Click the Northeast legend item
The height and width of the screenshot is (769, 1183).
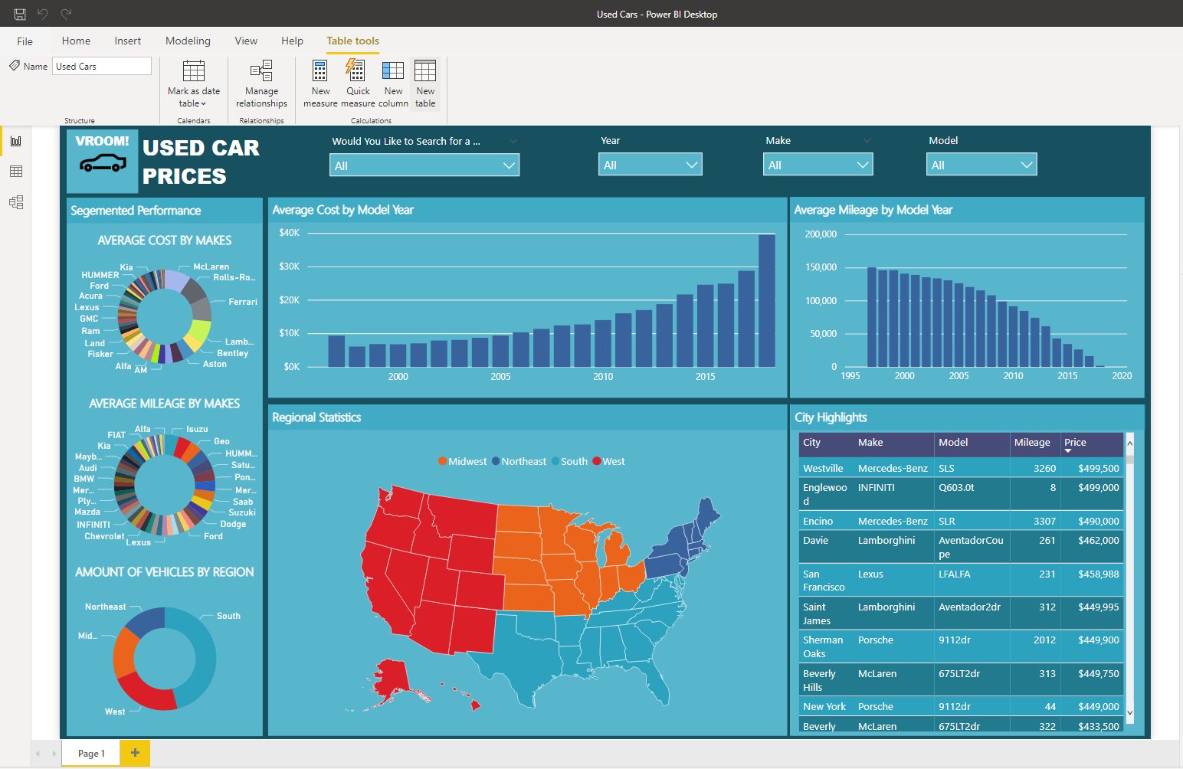[x=519, y=461]
